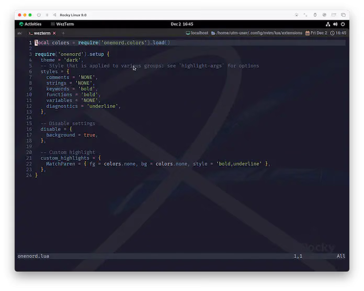Click the UTM windows icon at far right

pyautogui.click(x=343, y=15)
